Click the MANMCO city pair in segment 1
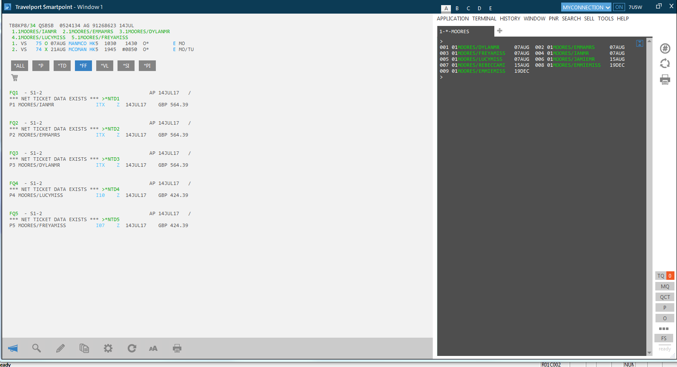The height and width of the screenshot is (367, 677). coord(77,43)
